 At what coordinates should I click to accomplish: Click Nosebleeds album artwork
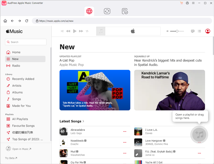[x=64, y=142]
